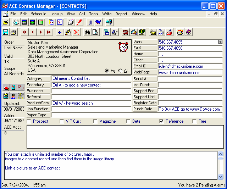Open the Report menu

(x=121, y=14)
